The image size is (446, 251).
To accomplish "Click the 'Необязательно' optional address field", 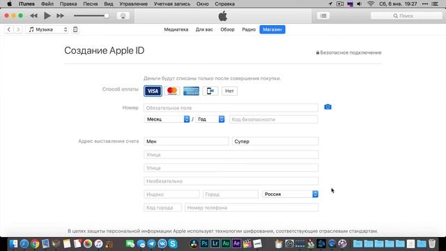I will [x=231, y=181].
